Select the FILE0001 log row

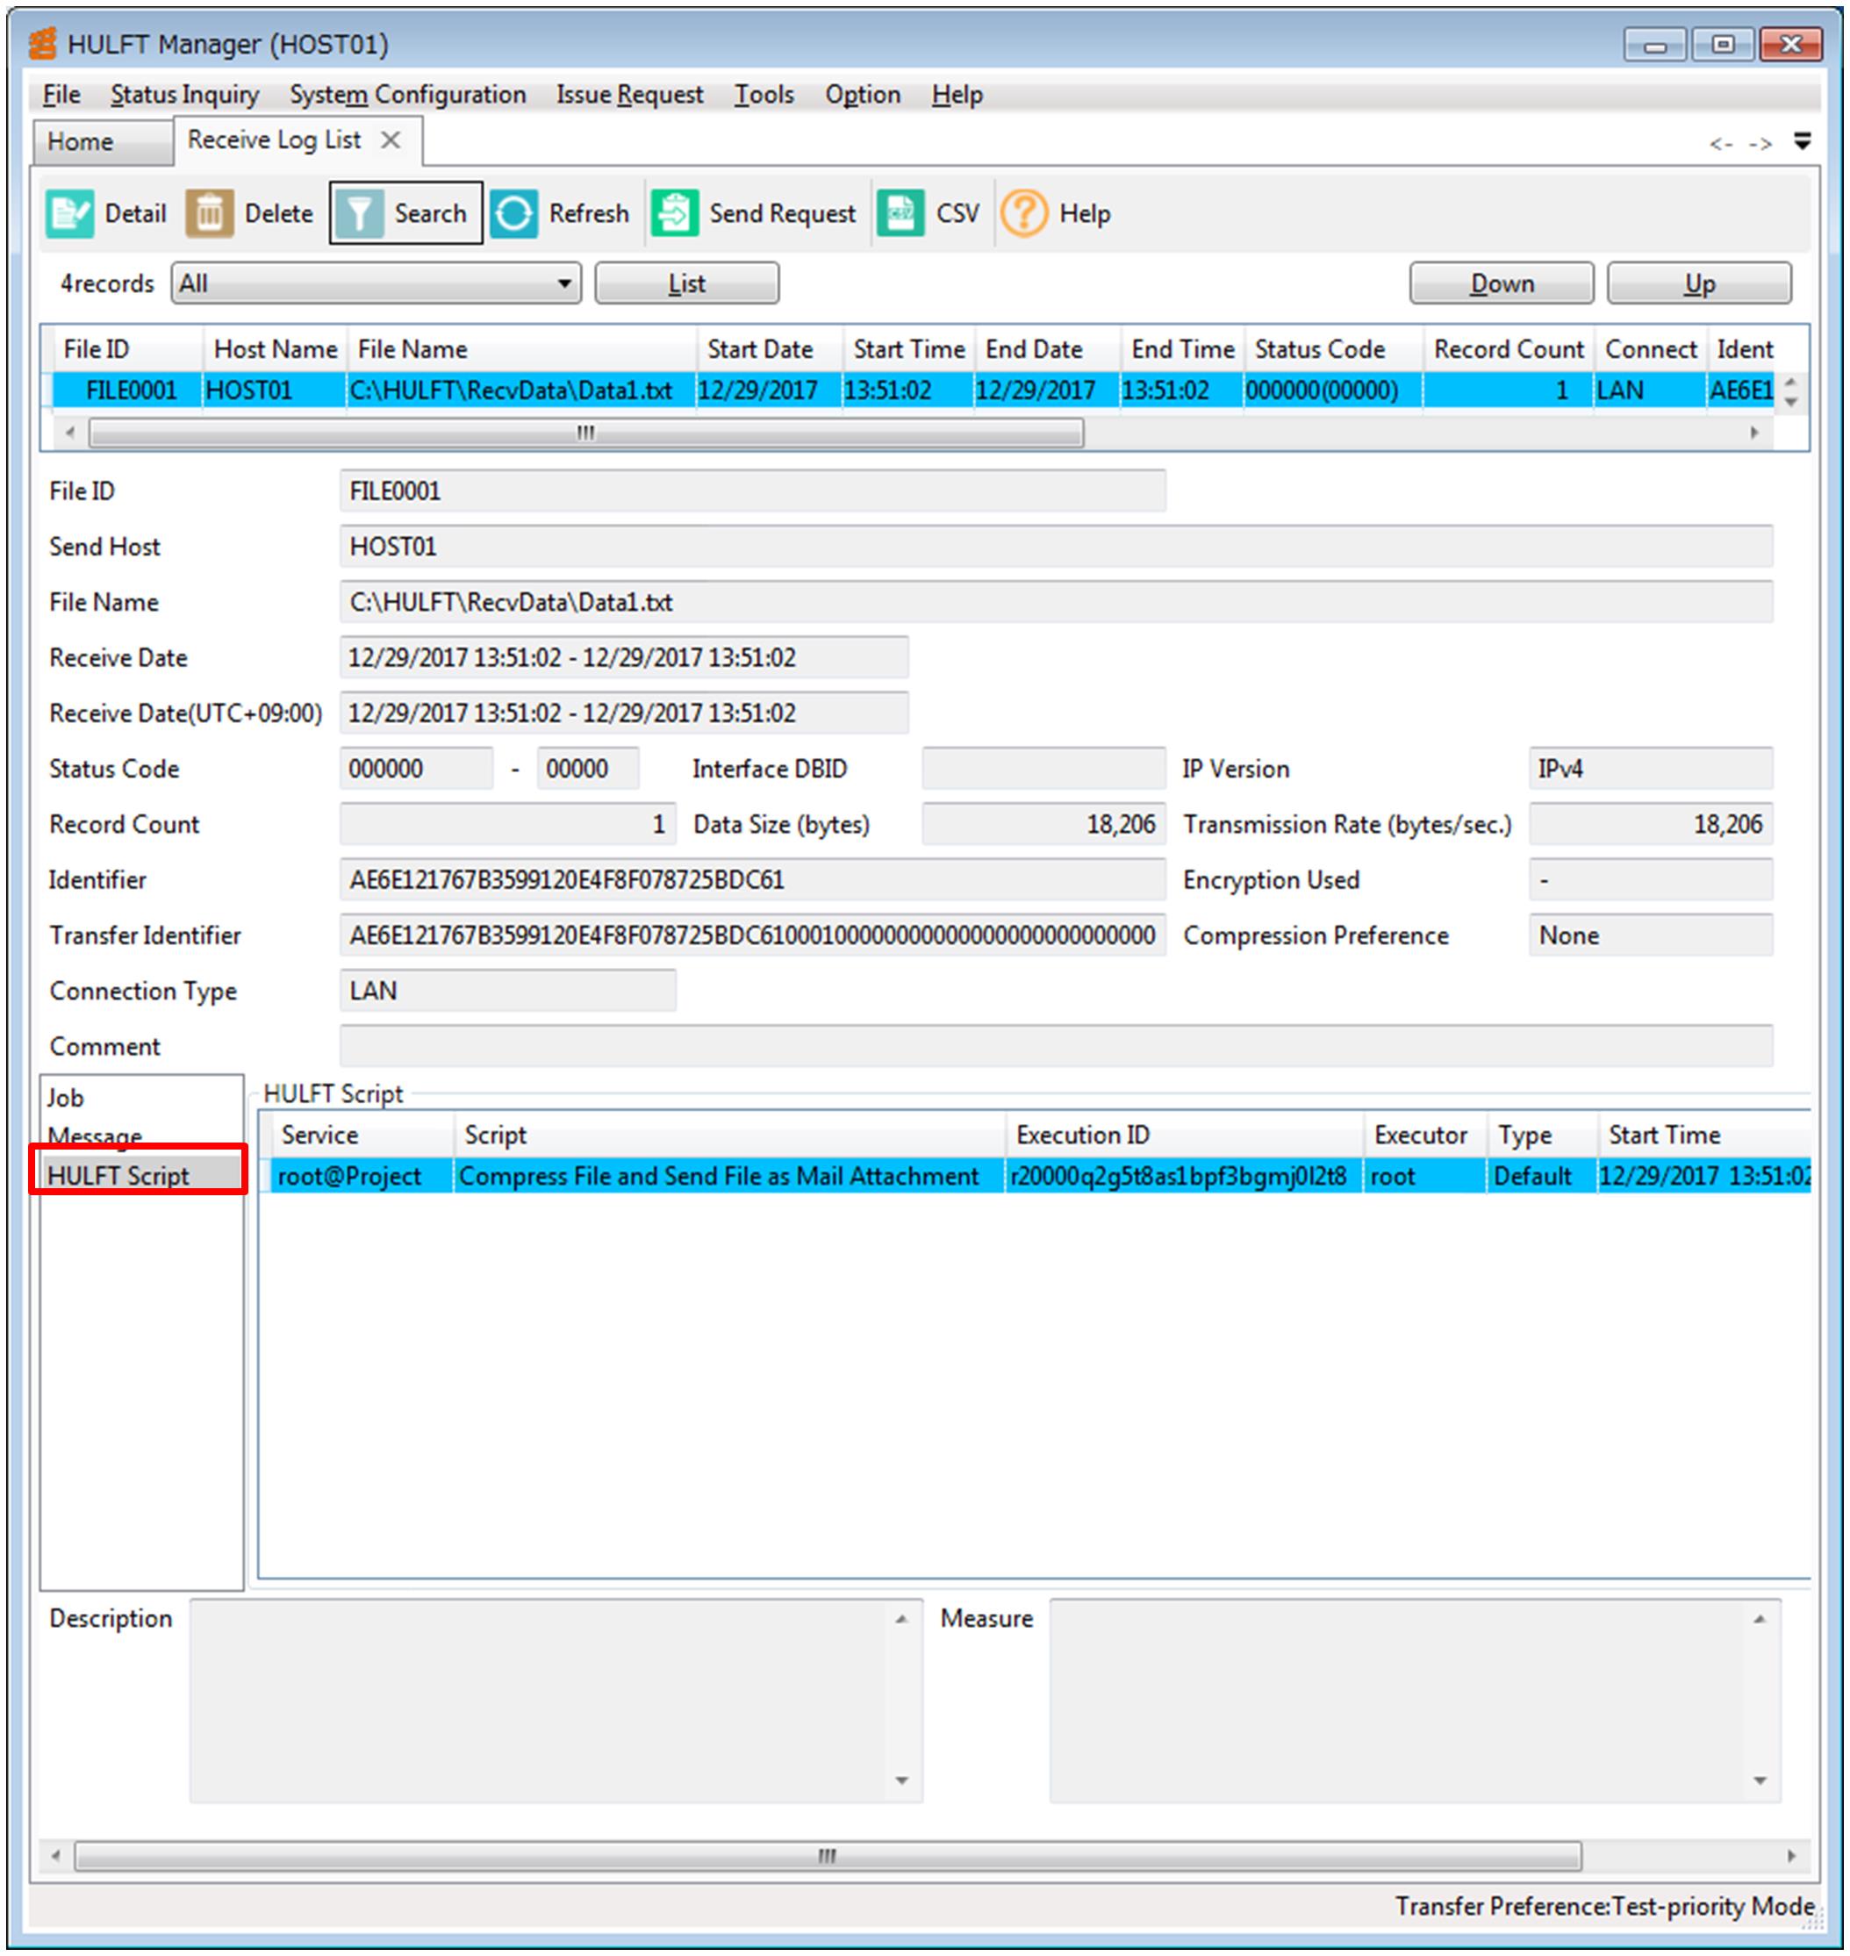[x=912, y=390]
